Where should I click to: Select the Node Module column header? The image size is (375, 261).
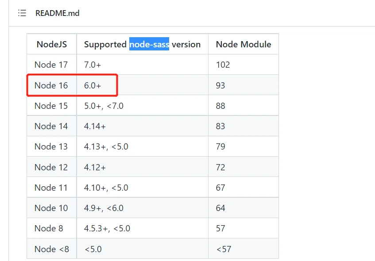point(244,44)
